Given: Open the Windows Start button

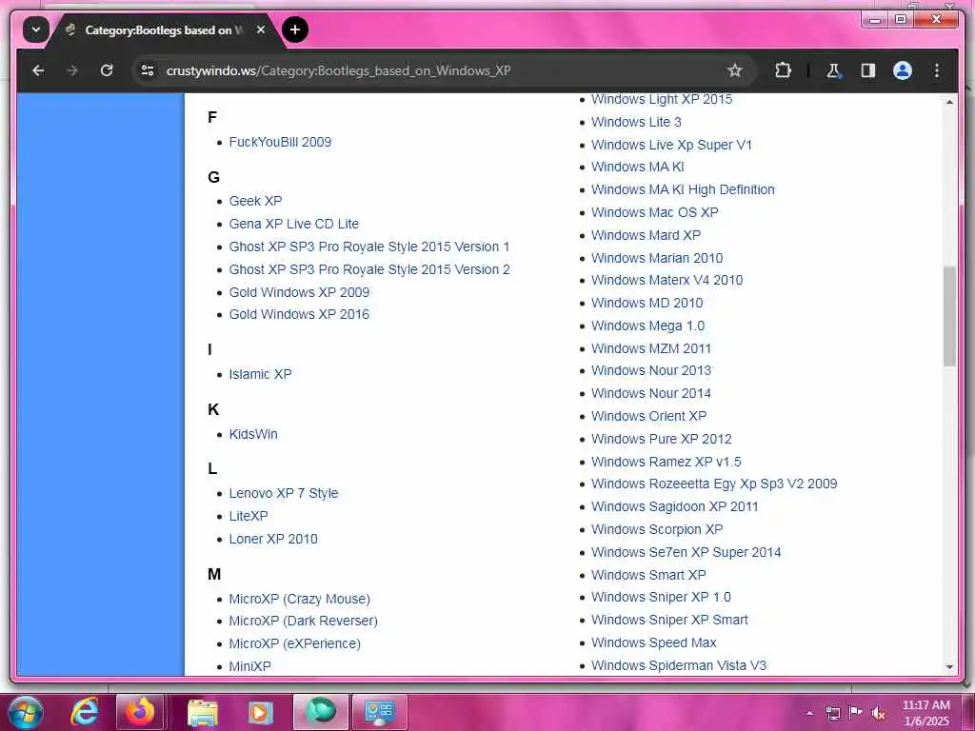Looking at the screenshot, I should coord(25,712).
